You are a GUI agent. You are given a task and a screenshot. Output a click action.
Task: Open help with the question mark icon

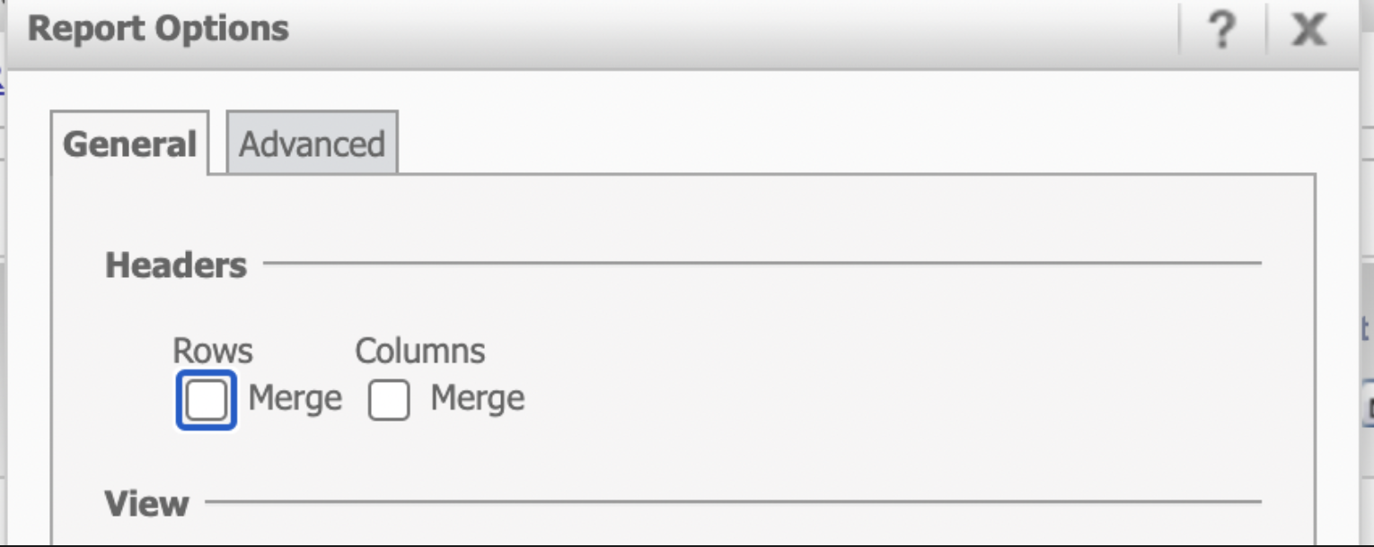[1222, 30]
